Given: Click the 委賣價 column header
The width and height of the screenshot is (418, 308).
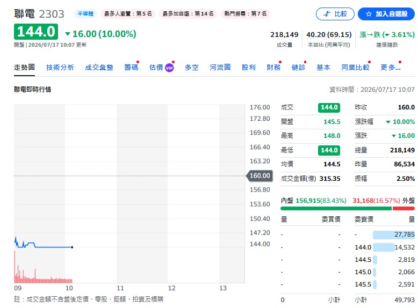Looking at the screenshot, I should 364,219.
